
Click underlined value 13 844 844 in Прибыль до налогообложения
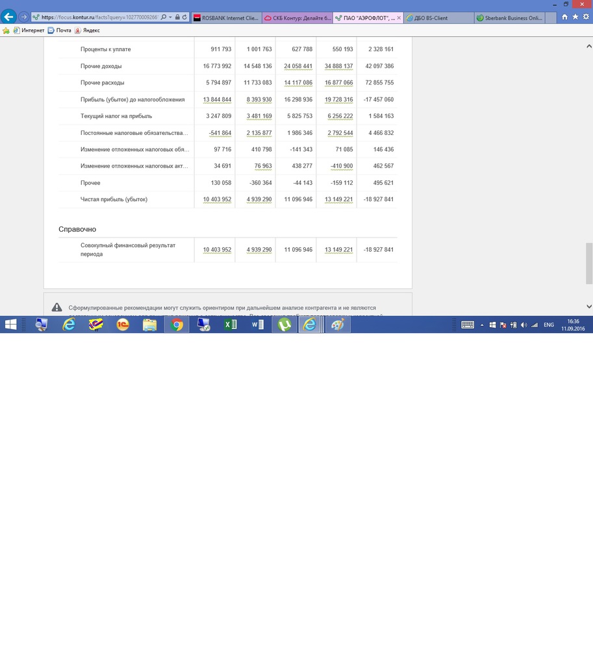[x=217, y=100]
